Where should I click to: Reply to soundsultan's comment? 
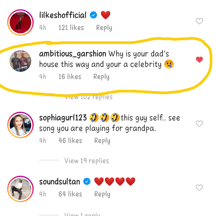[x=102, y=194]
